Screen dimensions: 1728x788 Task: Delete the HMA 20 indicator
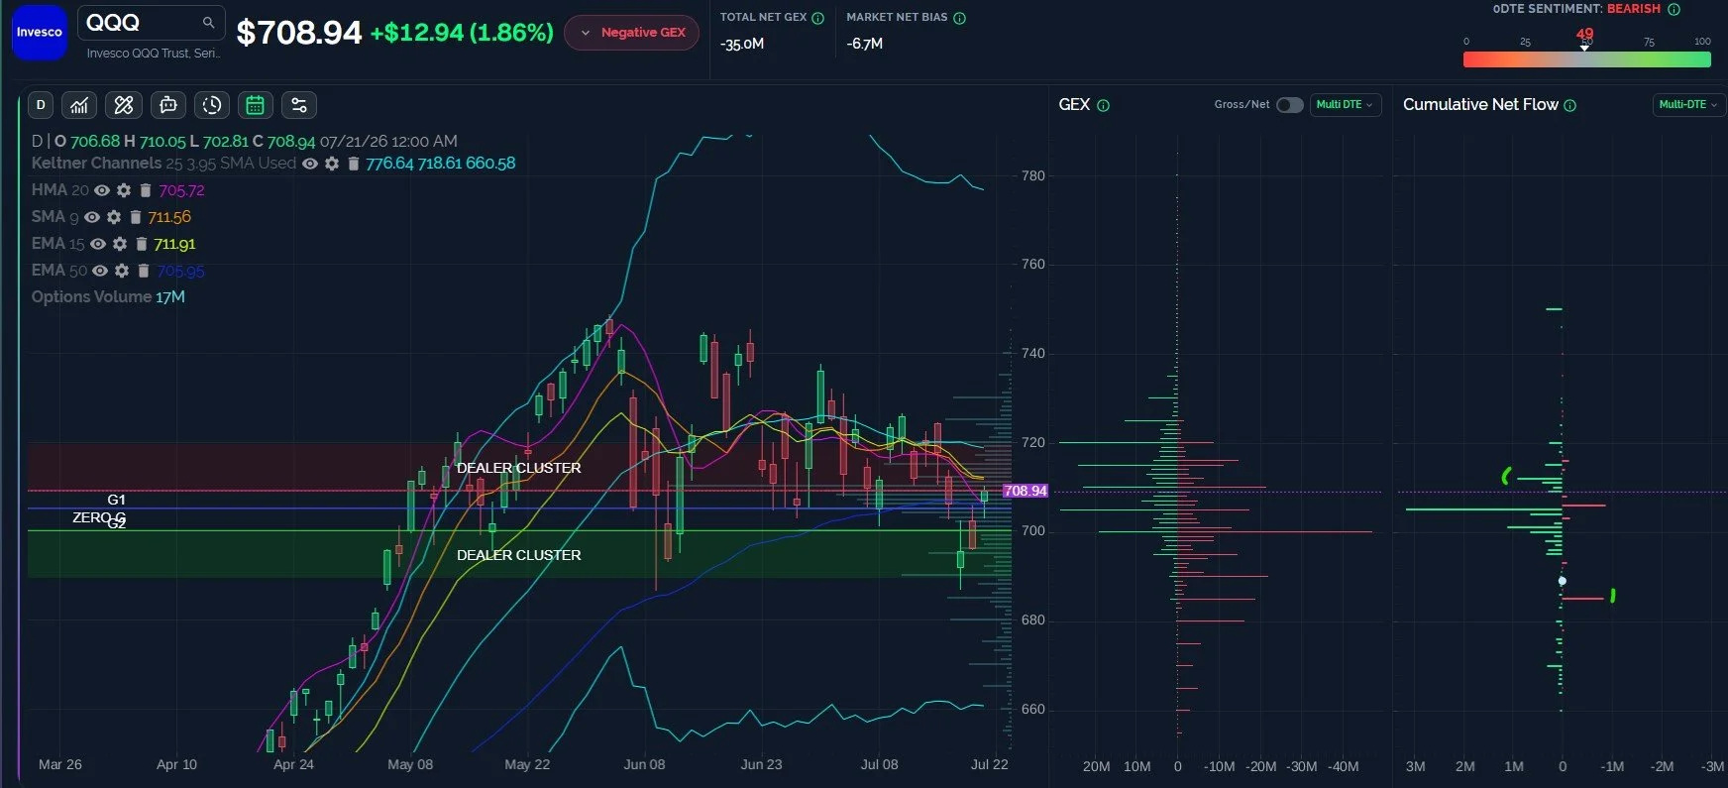click(x=145, y=190)
